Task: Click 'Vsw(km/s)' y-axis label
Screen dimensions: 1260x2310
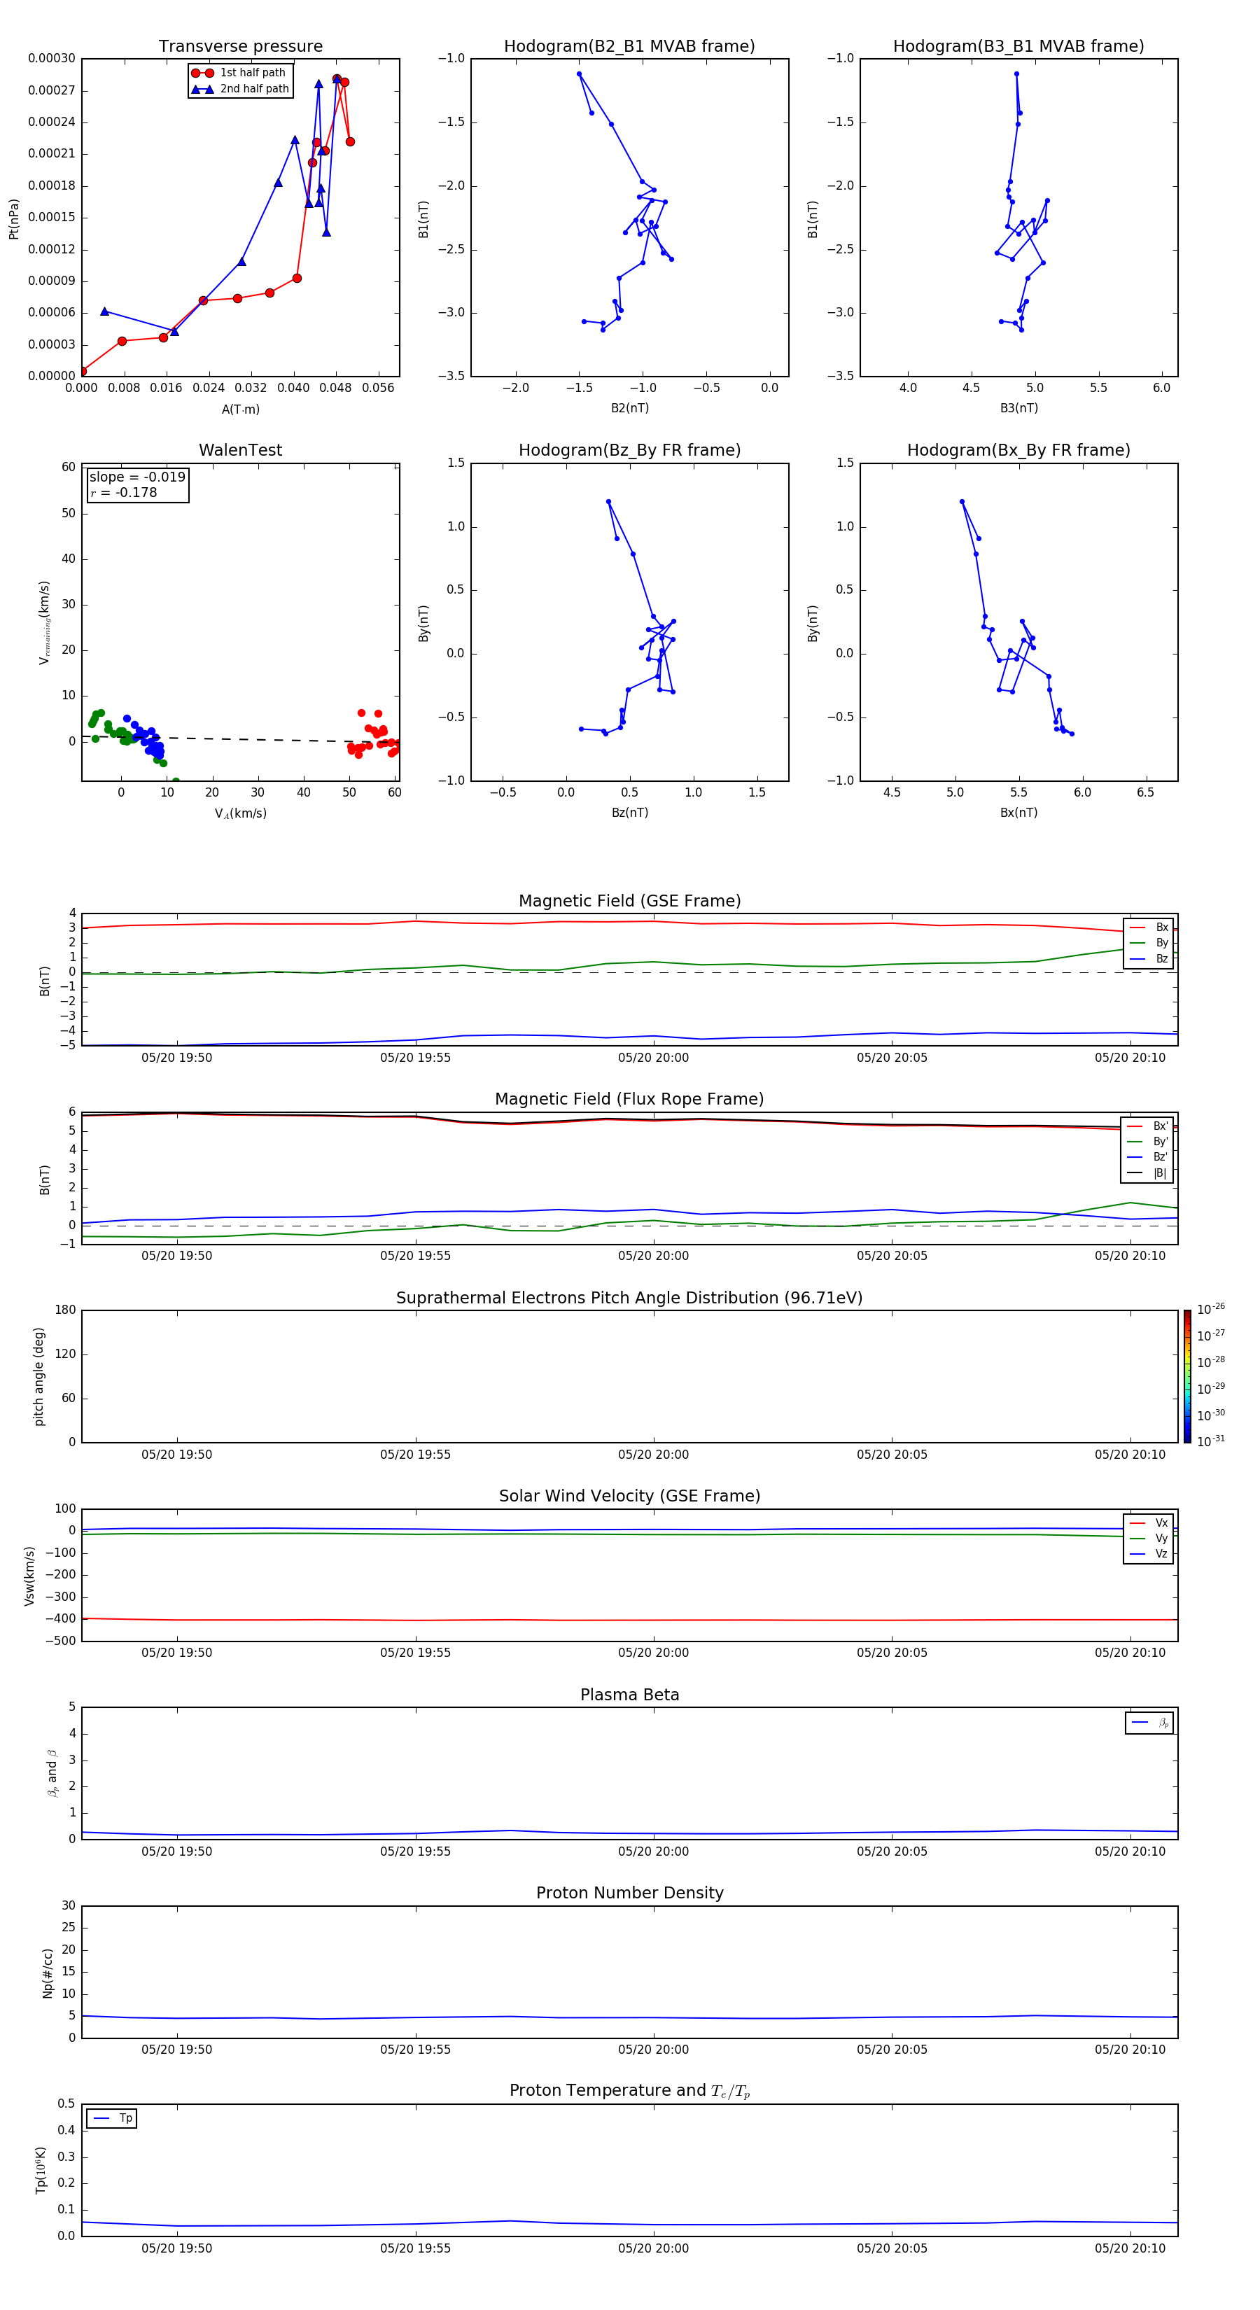Action: (x=29, y=1576)
